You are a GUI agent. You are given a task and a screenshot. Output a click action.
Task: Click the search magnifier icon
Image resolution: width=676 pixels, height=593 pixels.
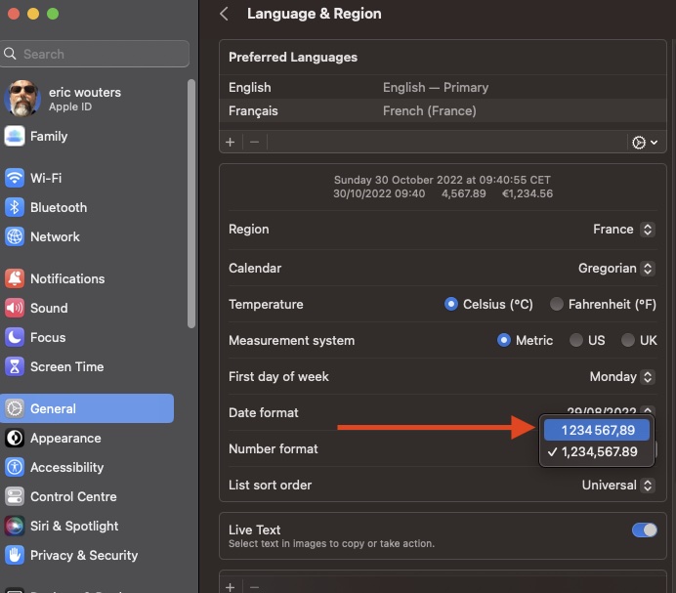(10, 54)
